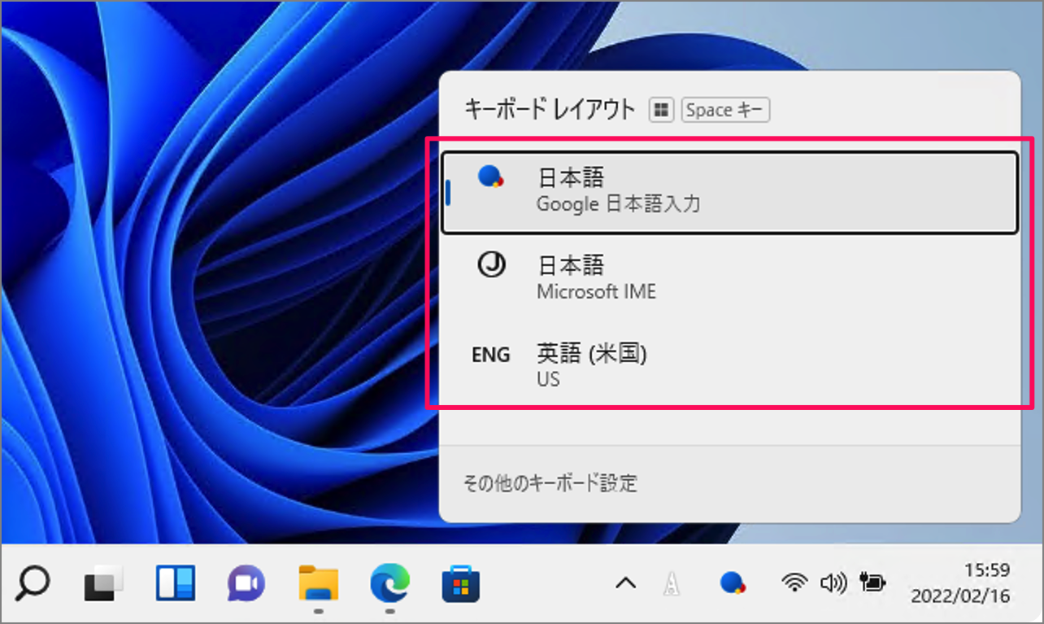Image resolution: width=1044 pixels, height=624 pixels.
Task: Launch Microsoft Store from the taskbar
Action: tap(461, 583)
